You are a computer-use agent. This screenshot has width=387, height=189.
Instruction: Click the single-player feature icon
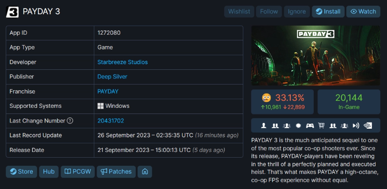264,126
